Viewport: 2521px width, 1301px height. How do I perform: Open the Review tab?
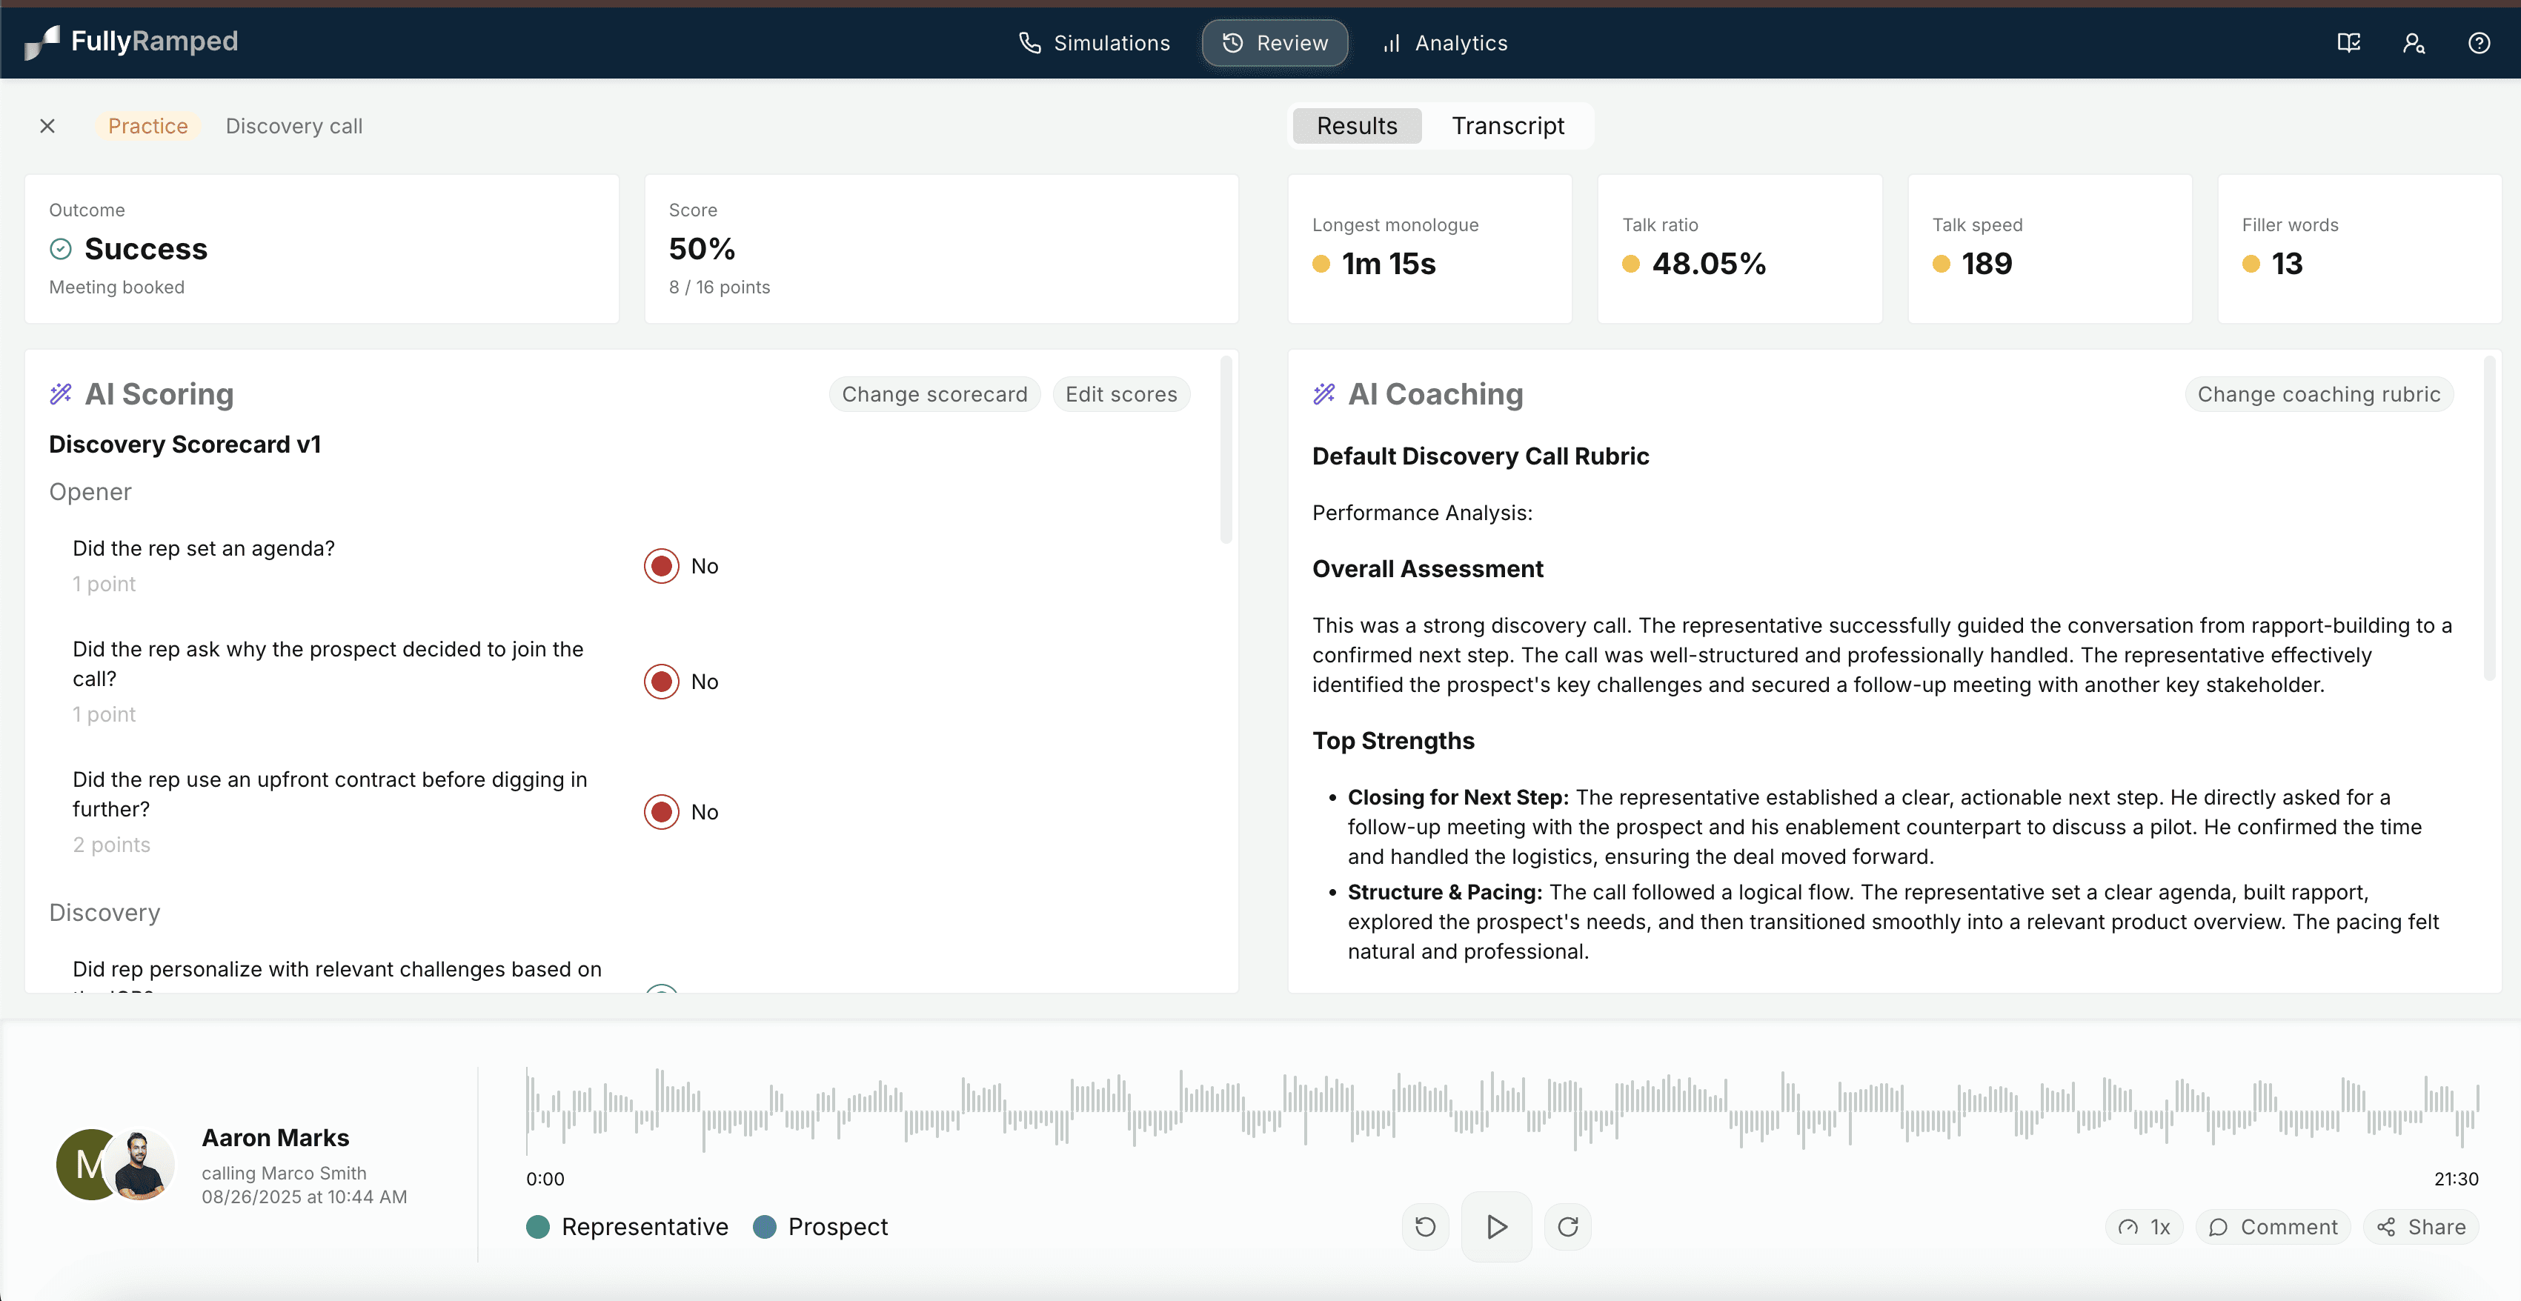tap(1275, 43)
